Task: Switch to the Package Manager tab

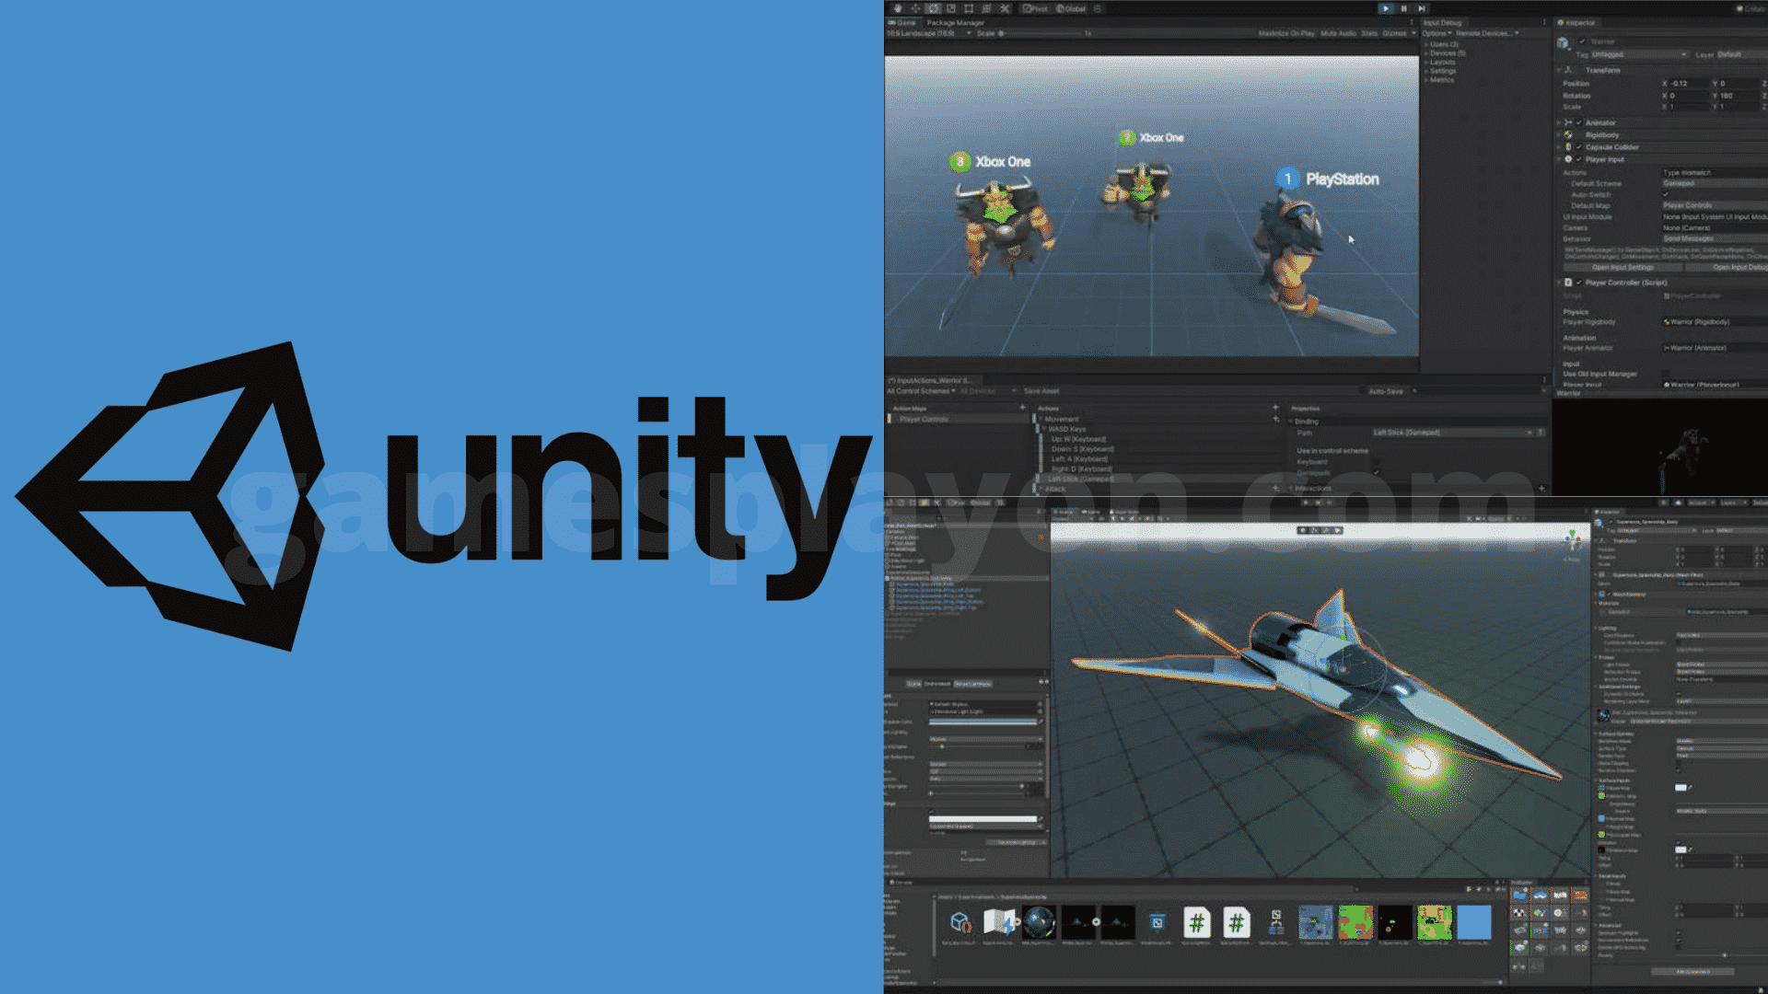Action: pos(956,21)
